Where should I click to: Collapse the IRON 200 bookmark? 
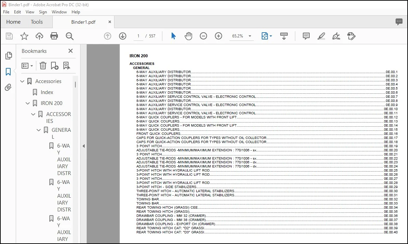[28, 103]
